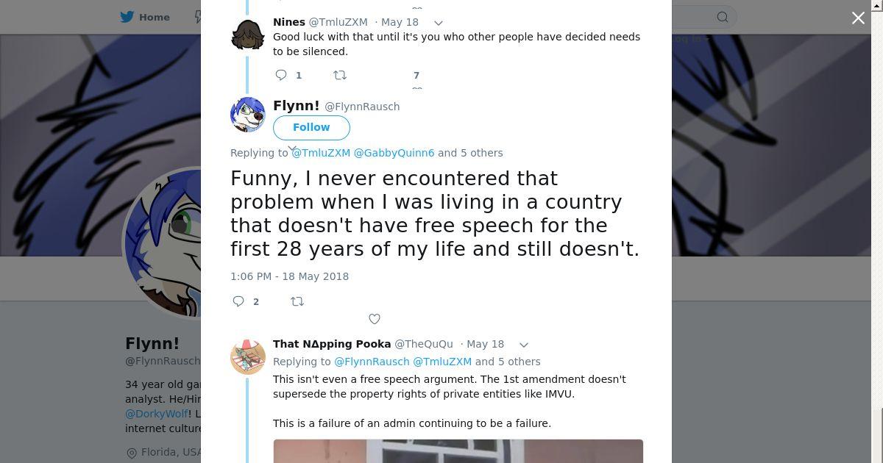Screen dimensions: 883x463
Task: Retweet the tweet by Nines
Action: click(x=340, y=75)
